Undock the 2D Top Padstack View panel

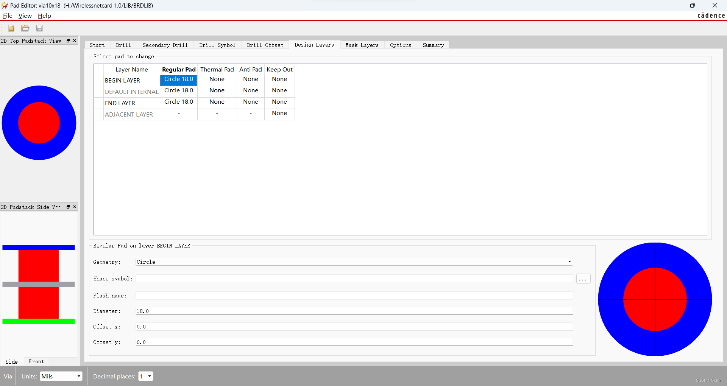pos(68,41)
